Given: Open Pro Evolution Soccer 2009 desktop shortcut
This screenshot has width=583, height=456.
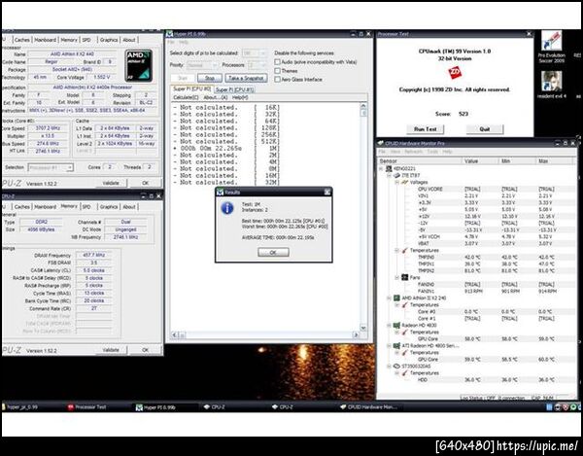Looking at the screenshot, I should pyautogui.click(x=551, y=47).
